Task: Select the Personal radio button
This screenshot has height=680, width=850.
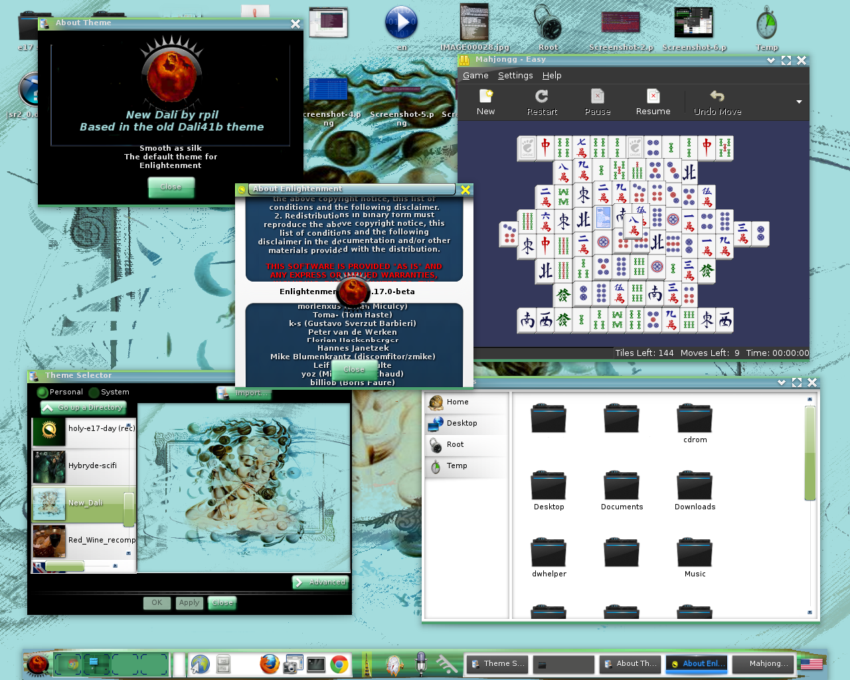Action: click(x=60, y=392)
